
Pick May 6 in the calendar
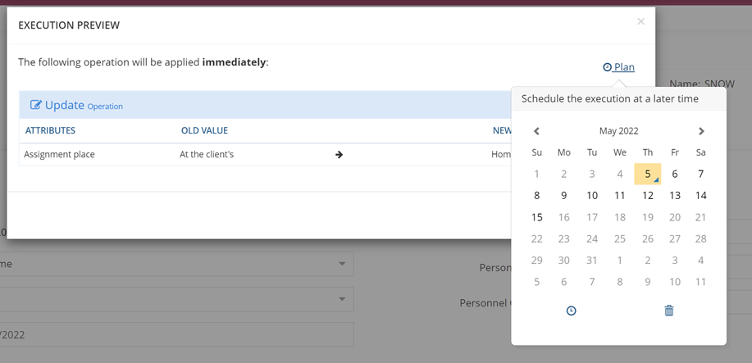click(674, 174)
